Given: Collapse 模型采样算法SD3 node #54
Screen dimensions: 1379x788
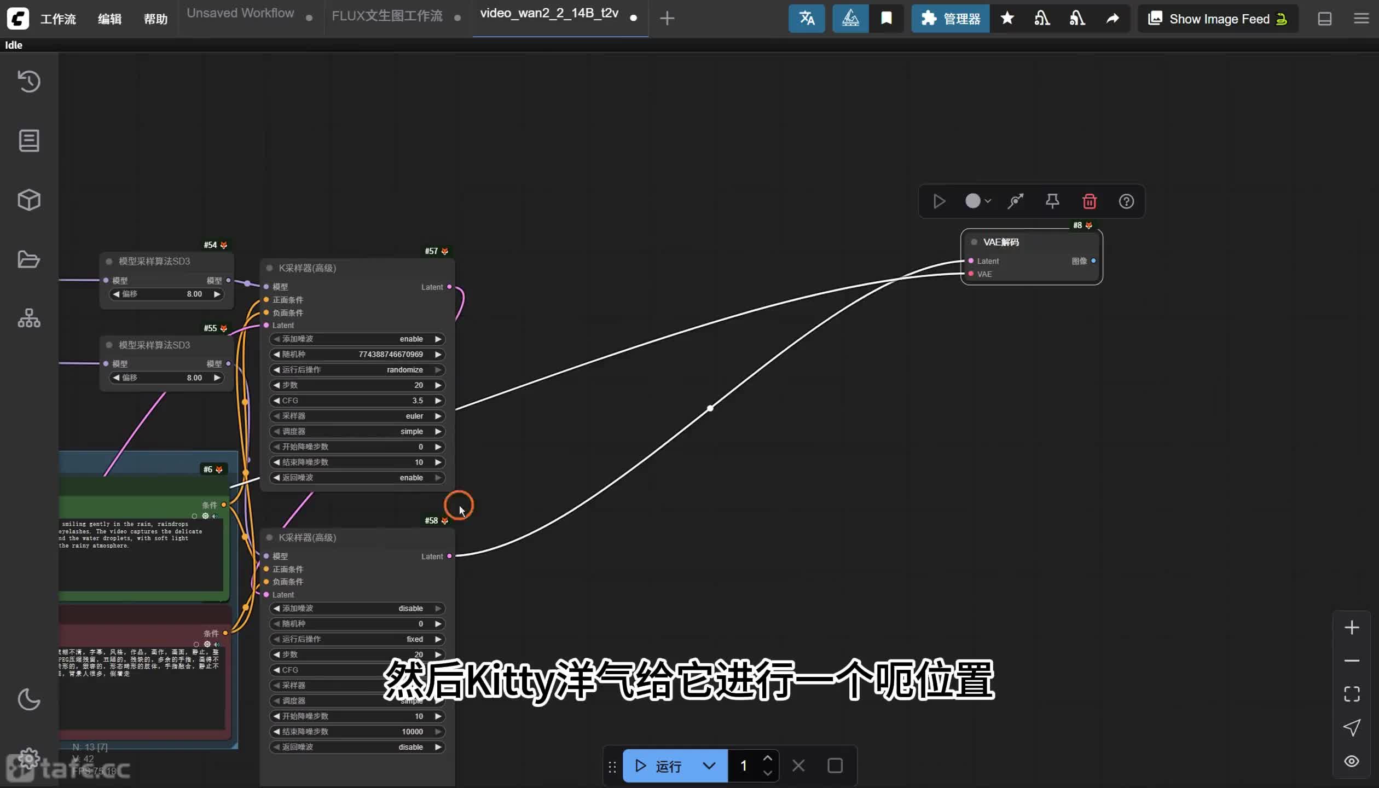Looking at the screenshot, I should 109,262.
